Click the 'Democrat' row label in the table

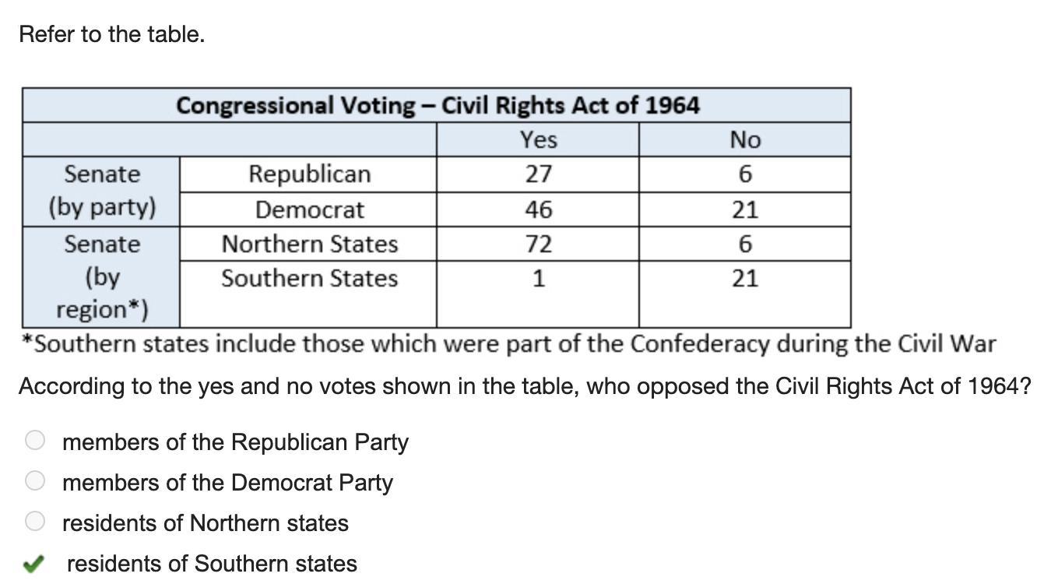click(x=309, y=209)
